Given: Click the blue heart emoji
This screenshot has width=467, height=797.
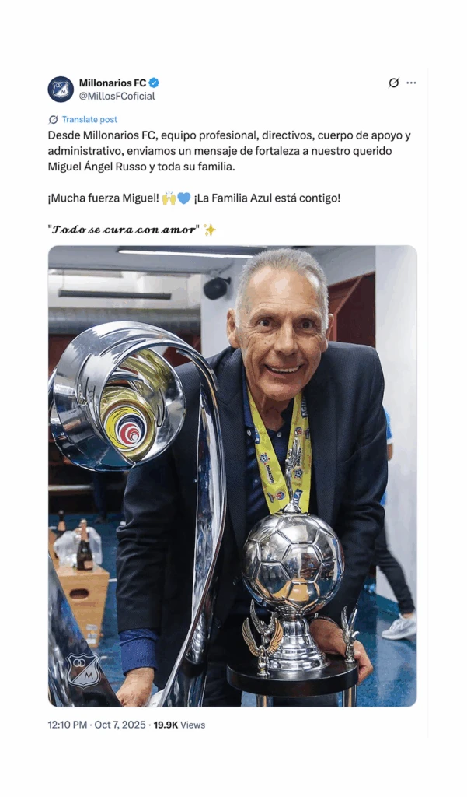Looking at the screenshot, I should tap(183, 198).
